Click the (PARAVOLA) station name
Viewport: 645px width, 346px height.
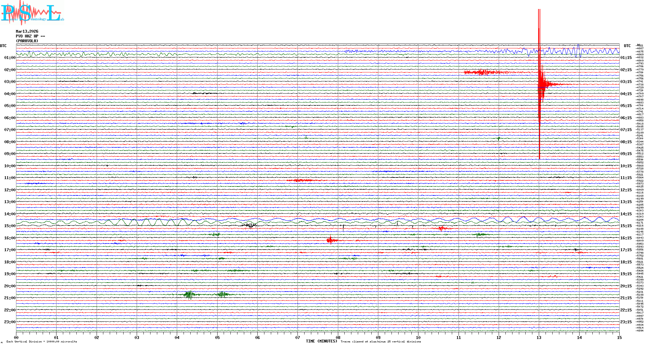tap(27, 41)
